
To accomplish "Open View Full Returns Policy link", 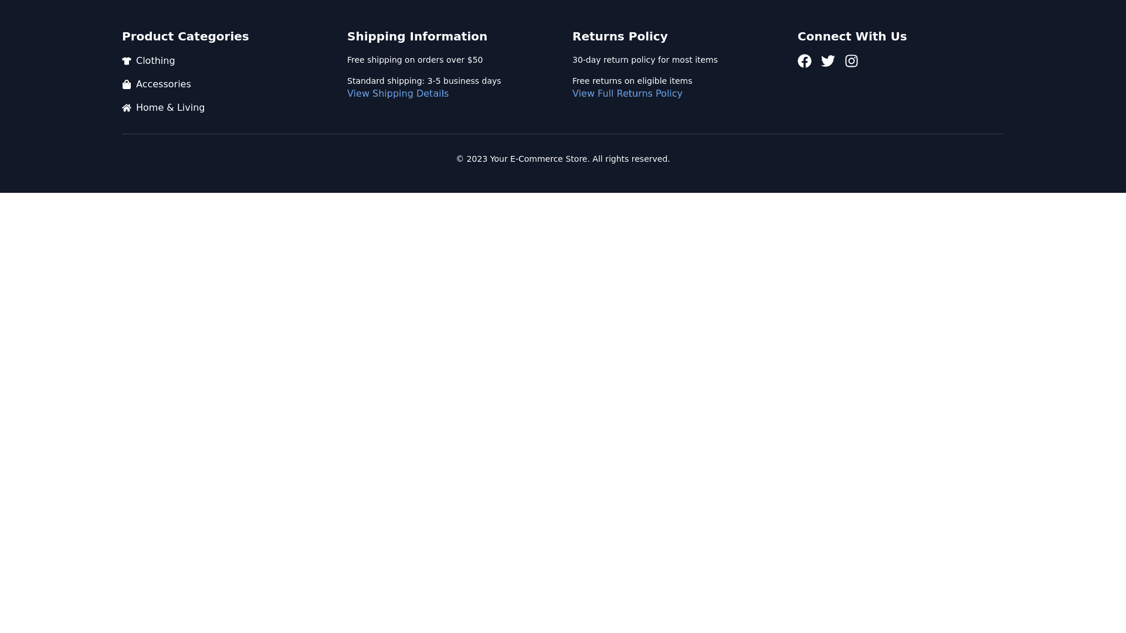I will click(627, 94).
